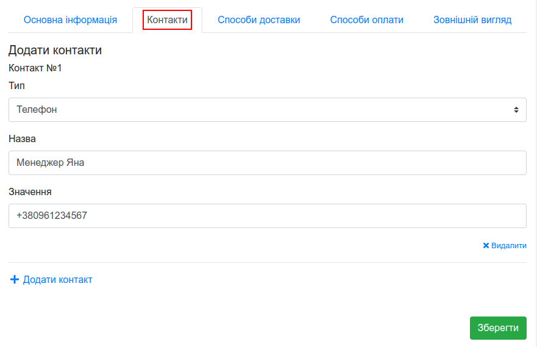Click the up-down arrows in Телефон select
The width and height of the screenshot is (537, 347).
click(516, 110)
